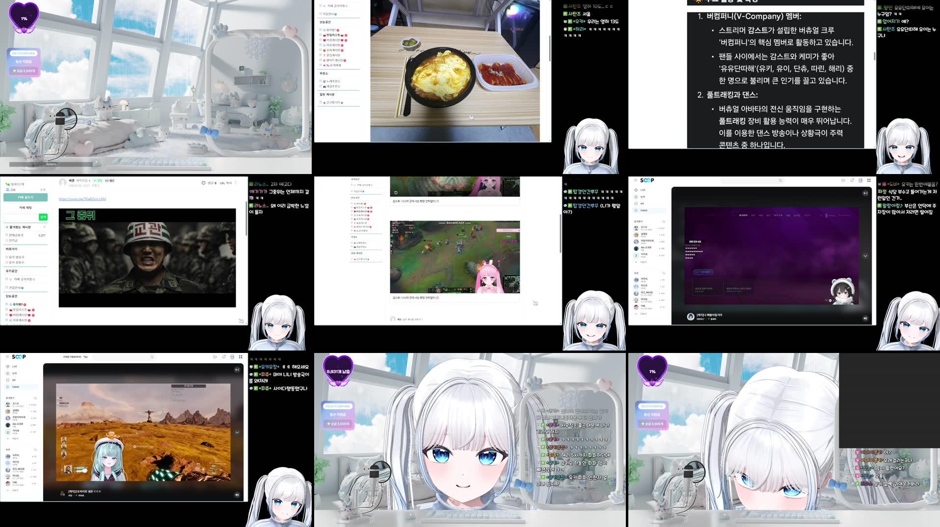This screenshot has height=527, width=940.
Task: Refresh the 즐겨찾기 favorites streamer list
Action: pyautogui.click(x=664, y=222)
